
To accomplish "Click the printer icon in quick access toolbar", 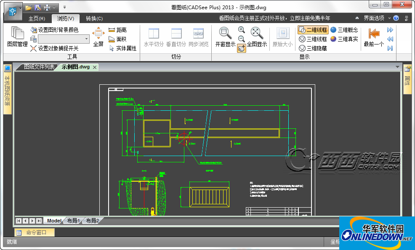I will click(47, 8).
